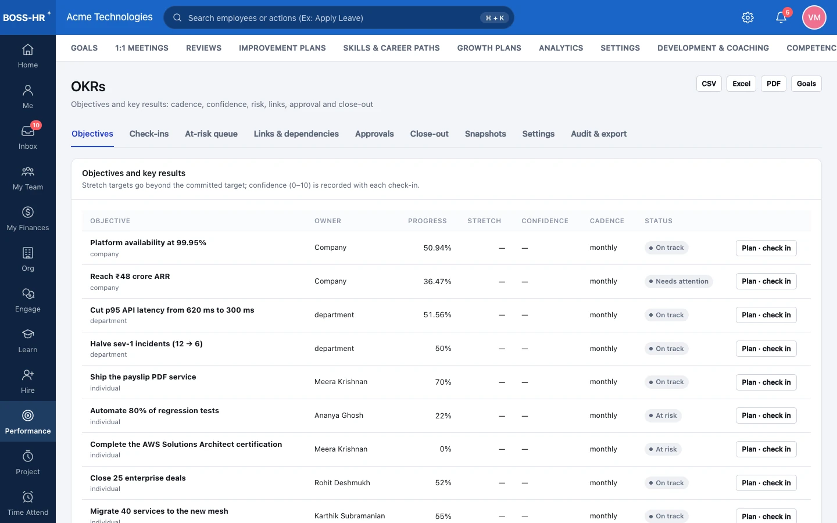Image resolution: width=837 pixels, height=523 pixels.
Task: Select the Performance target icon
Action: (x=28, y=415)
